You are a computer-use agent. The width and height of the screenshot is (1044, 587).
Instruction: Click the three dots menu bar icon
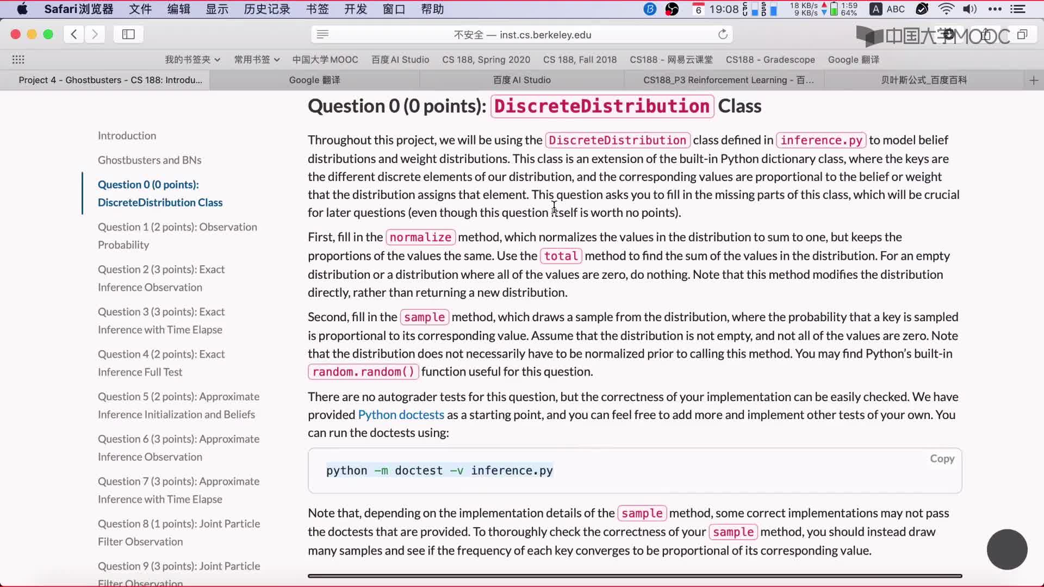(x=995, y=9)
